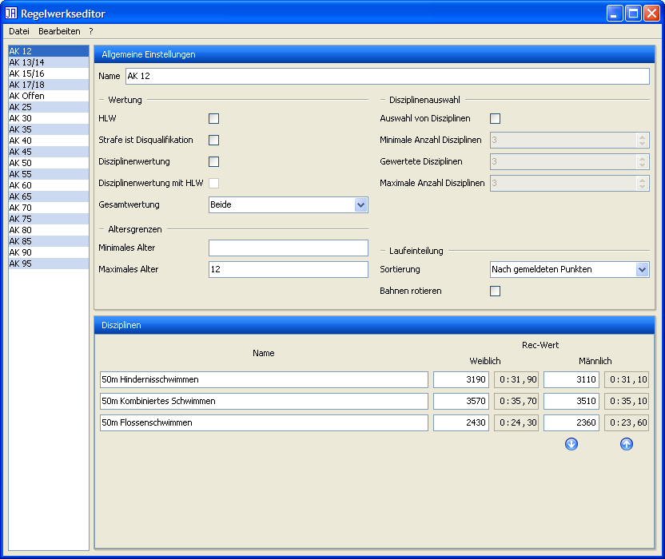Select AK 15/16 age group
Screen dimensions: 665x559
49,73
